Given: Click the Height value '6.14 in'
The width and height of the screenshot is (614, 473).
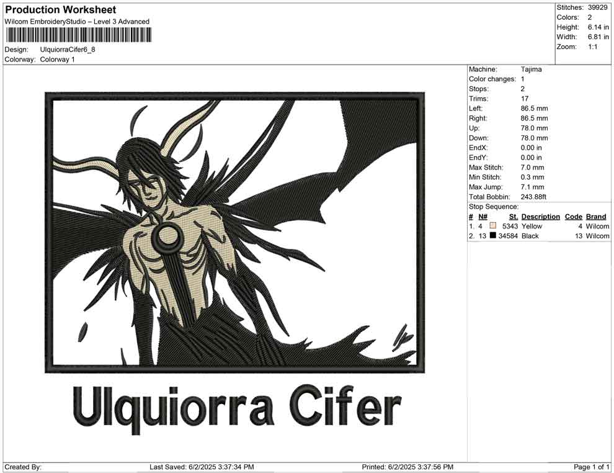Looking at the screenshot, I should tap(598, 27).
